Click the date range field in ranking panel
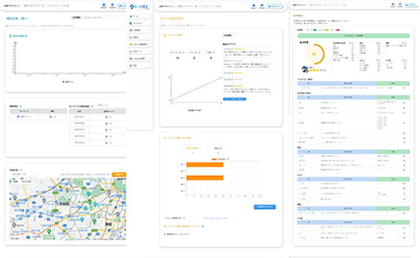The image size is (420, 258). 103,17
